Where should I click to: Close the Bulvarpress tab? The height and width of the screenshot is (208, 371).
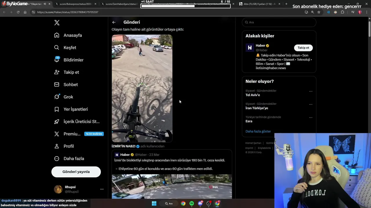click(x=95, y=4)
